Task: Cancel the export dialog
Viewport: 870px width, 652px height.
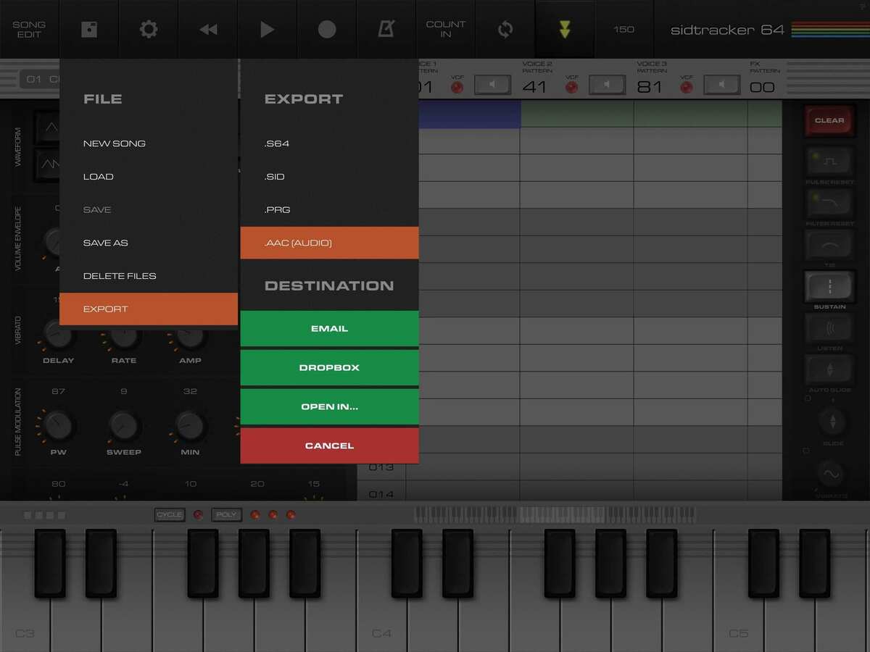Action: point(330,446)
